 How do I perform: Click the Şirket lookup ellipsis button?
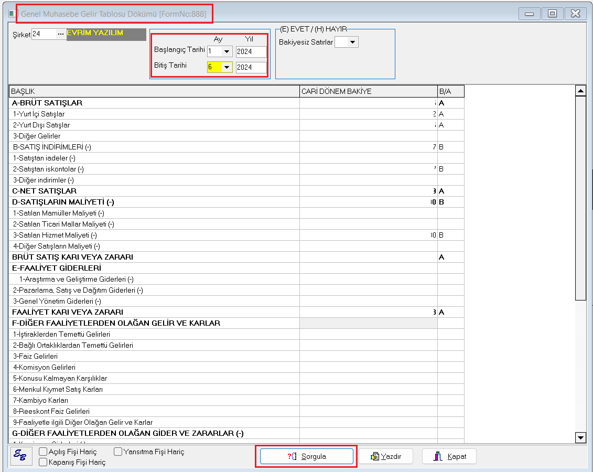(61, 34)
